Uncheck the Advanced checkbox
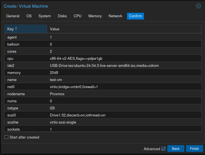 click(x=163, y=148)
